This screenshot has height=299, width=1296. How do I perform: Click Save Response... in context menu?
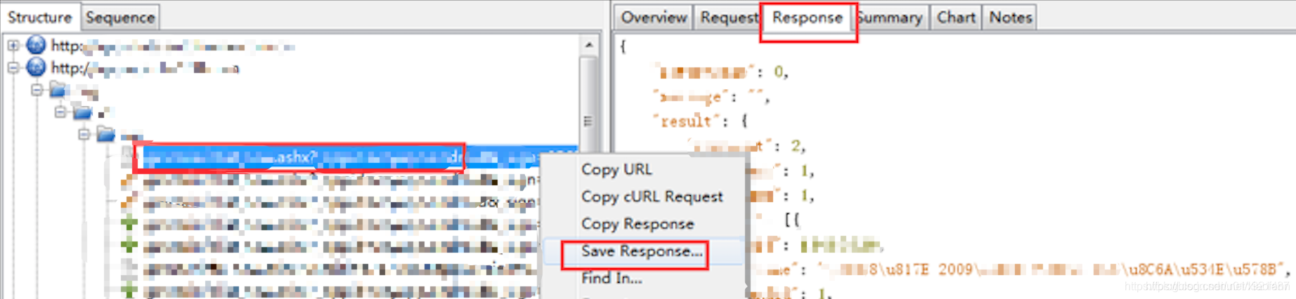point(642,251)
